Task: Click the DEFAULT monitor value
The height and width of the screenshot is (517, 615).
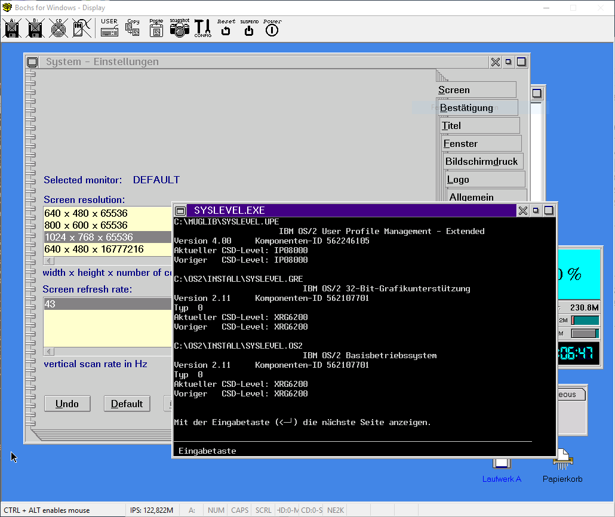Action: coord(156,180)
